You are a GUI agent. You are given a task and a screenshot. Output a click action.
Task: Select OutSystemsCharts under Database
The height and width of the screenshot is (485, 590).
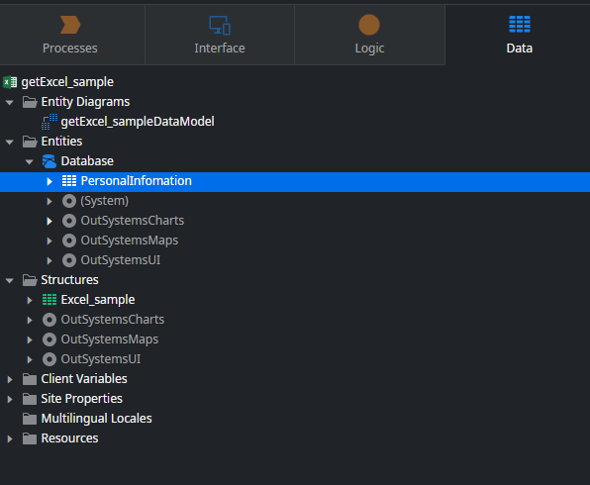(x=123, y=221)
